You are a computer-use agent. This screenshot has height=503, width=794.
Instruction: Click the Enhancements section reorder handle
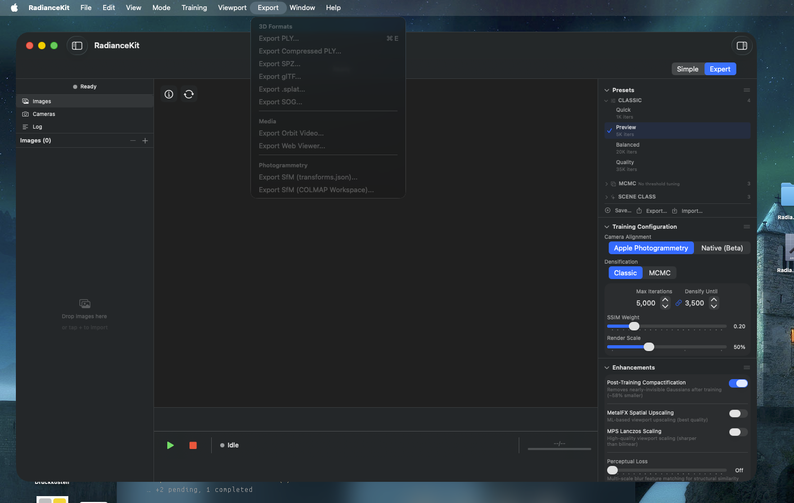click(747, 367)
